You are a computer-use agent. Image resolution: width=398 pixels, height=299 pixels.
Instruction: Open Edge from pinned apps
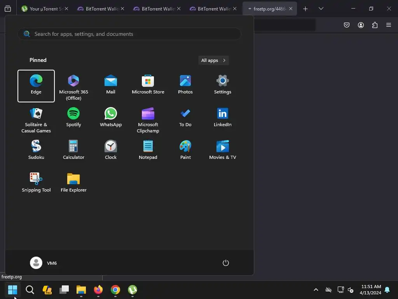pyautogui.click(x=36, y=86)
